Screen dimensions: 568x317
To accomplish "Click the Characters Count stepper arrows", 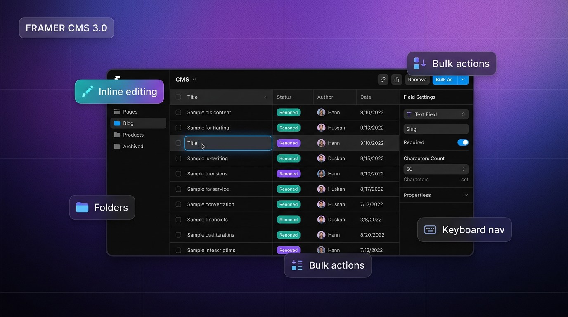I will (x=464, y=169).
